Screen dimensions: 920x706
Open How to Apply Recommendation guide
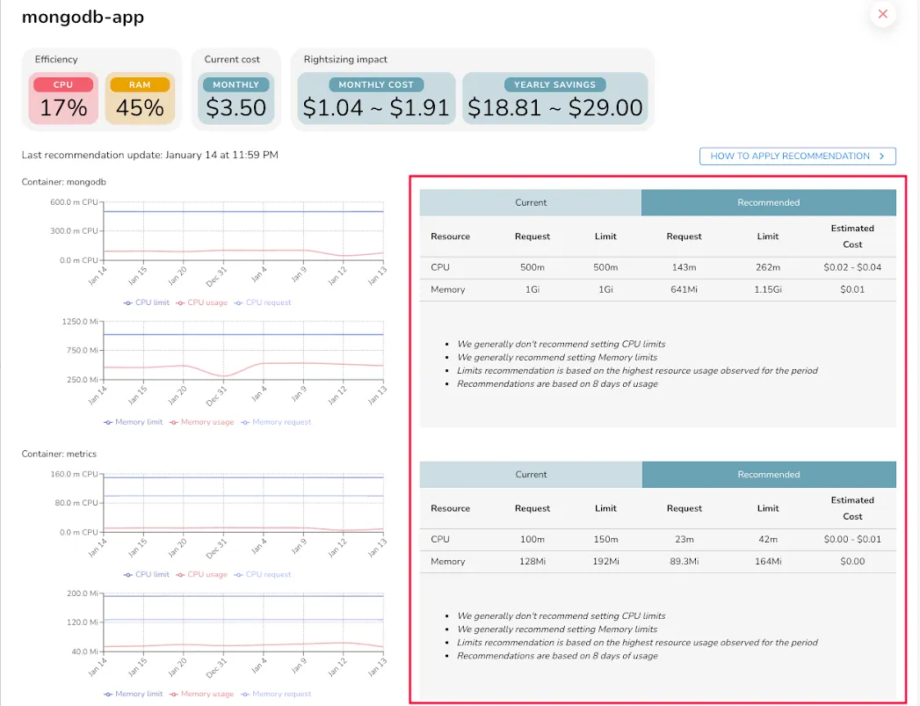click(797, 156)
